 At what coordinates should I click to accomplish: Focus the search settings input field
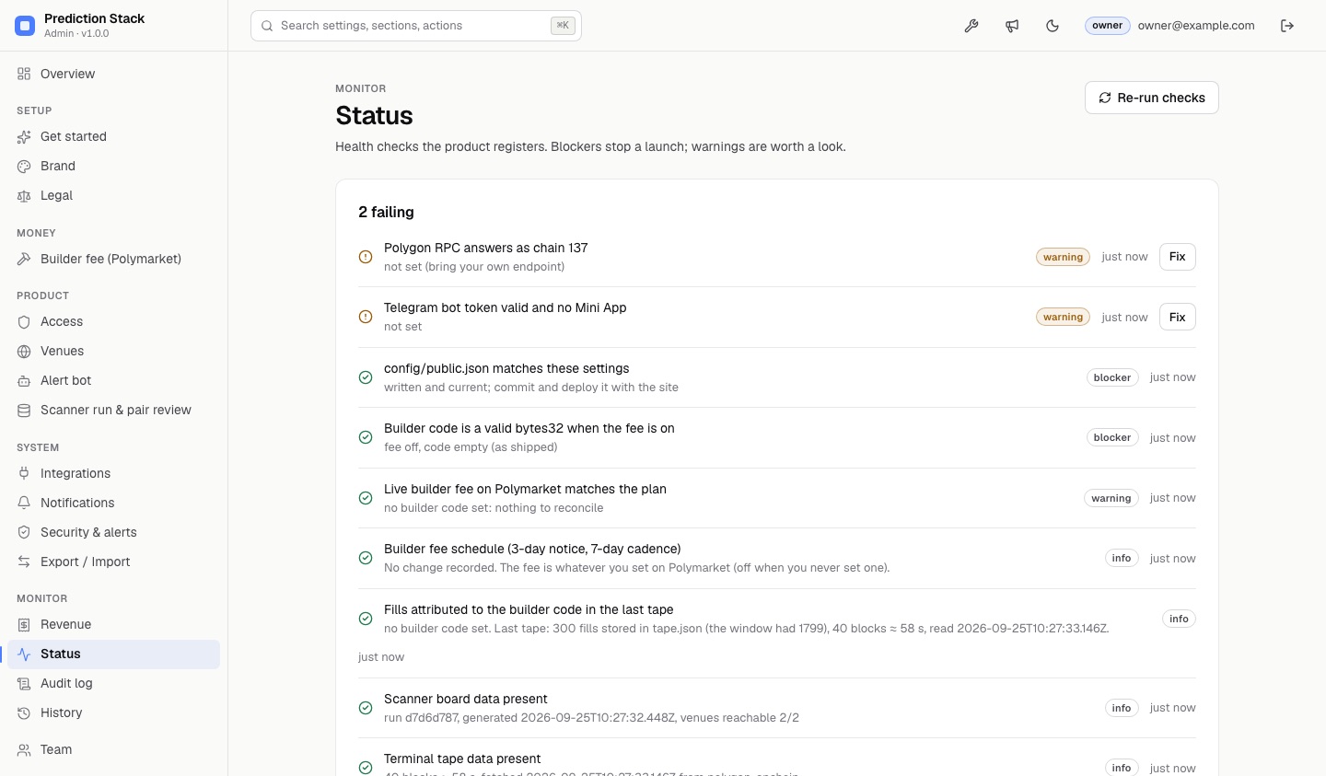416,26
